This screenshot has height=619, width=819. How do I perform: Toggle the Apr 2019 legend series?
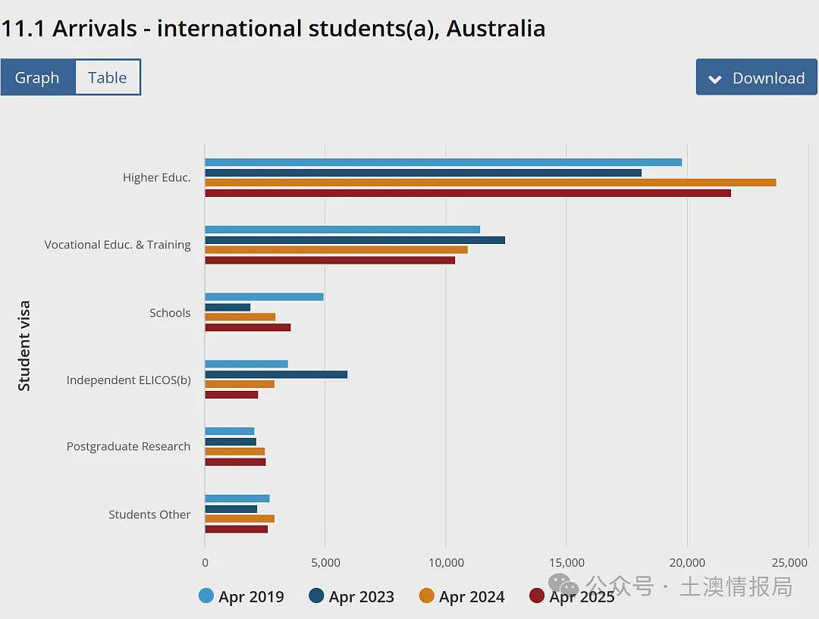pyautogui.click(x=241, y=596)
